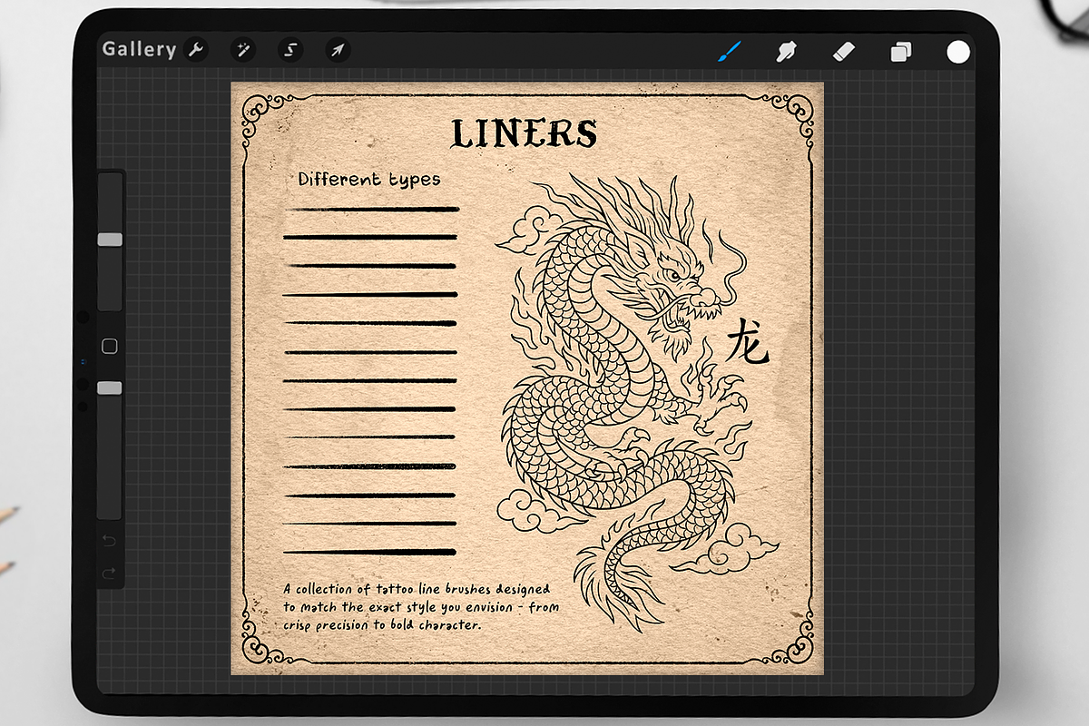Open the active color picker circle
The image size is (1089, 726).
[958, 52]
